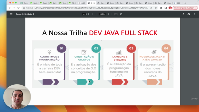
Task: Toggle the browser side panel
Action: (x=166, y=8)
